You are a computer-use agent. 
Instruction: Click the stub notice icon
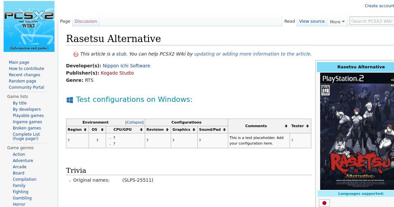coord(76,54)
